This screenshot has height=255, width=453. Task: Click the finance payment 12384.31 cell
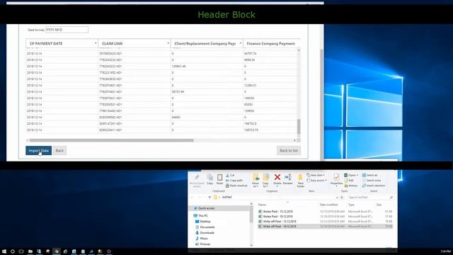[x=270, y=86]
